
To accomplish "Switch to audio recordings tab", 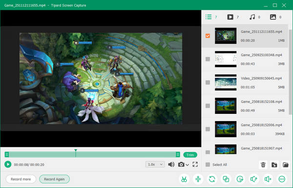I will tap(254, 17).
